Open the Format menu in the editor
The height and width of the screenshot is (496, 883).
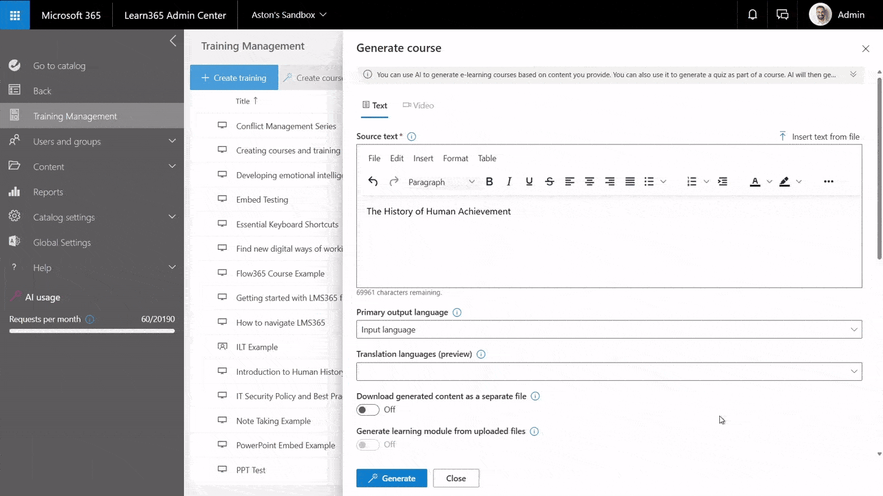pyautogui.click(x=456, y=158)
